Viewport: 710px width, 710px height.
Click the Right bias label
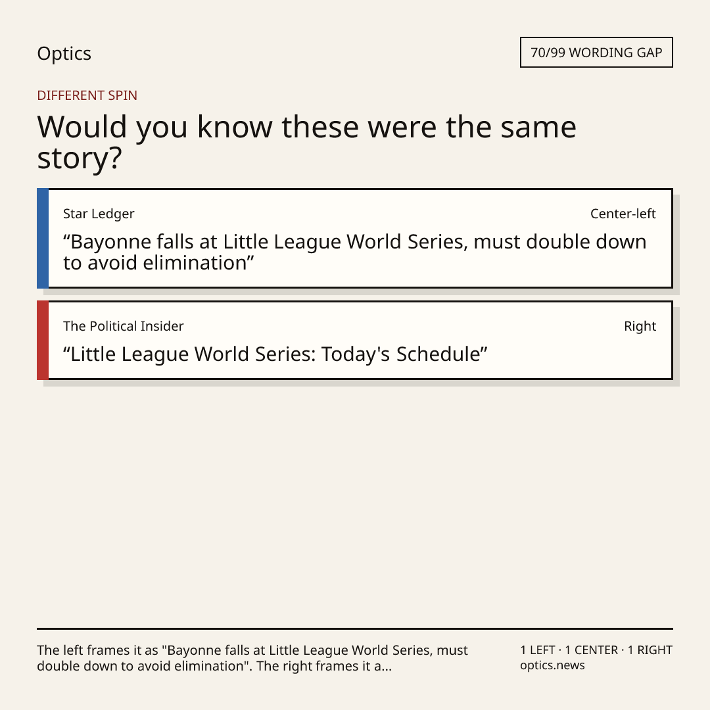pos(640,326)
